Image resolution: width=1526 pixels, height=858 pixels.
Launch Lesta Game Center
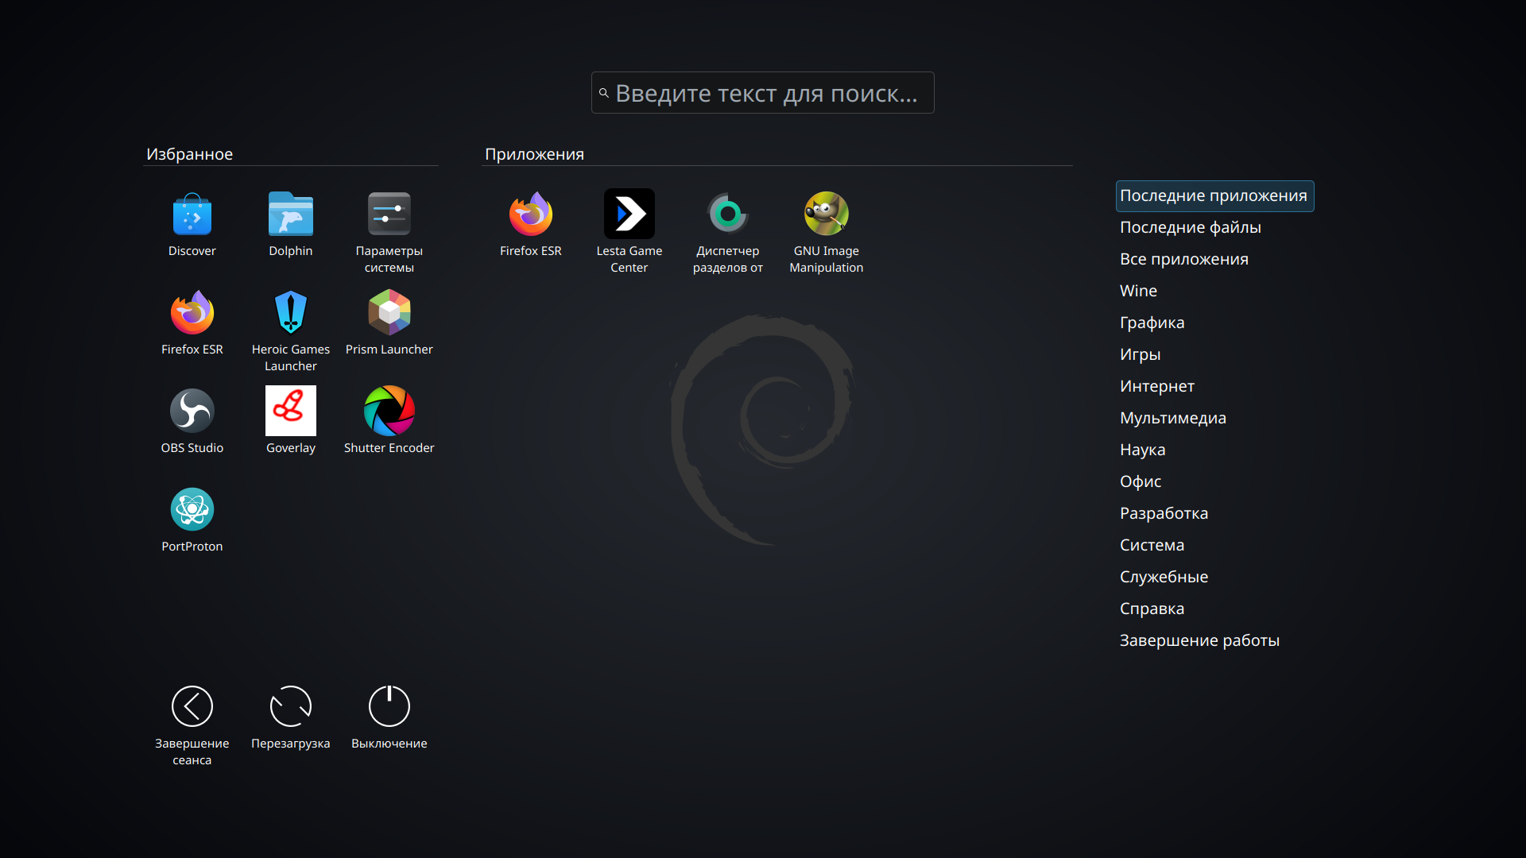[x=629, y=214]
